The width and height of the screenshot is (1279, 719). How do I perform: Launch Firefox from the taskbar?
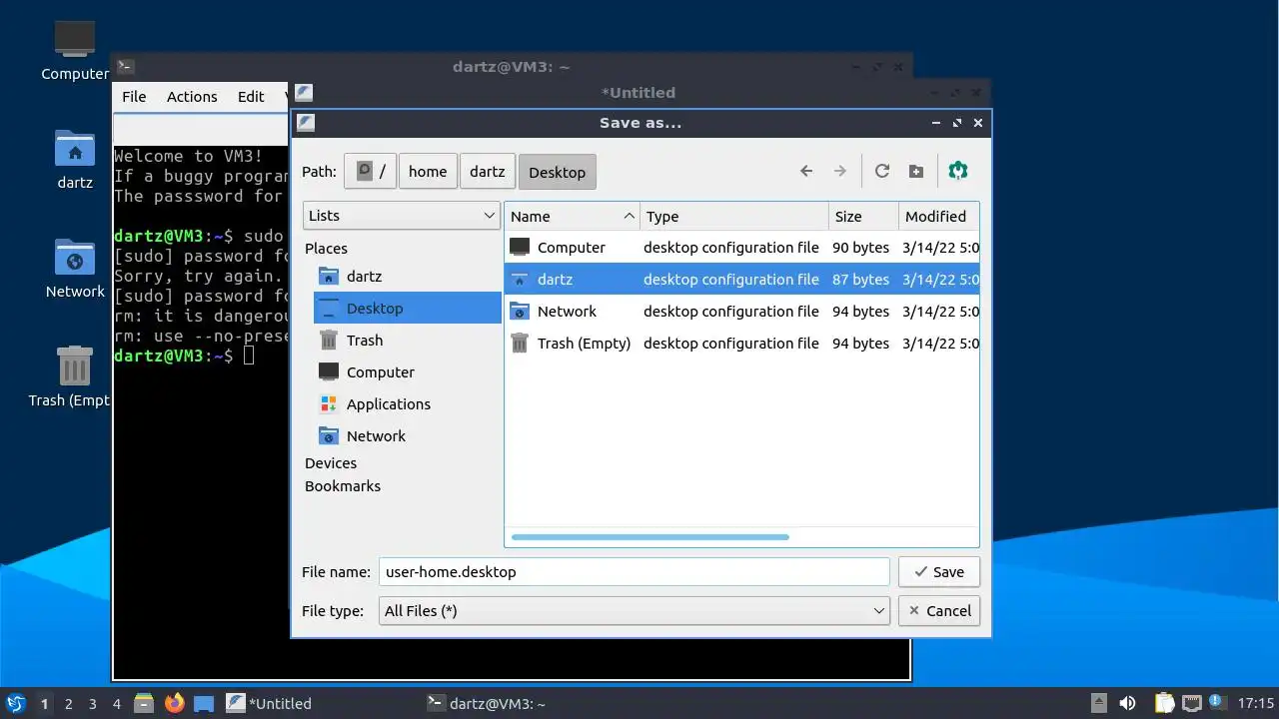coord(175,703)
